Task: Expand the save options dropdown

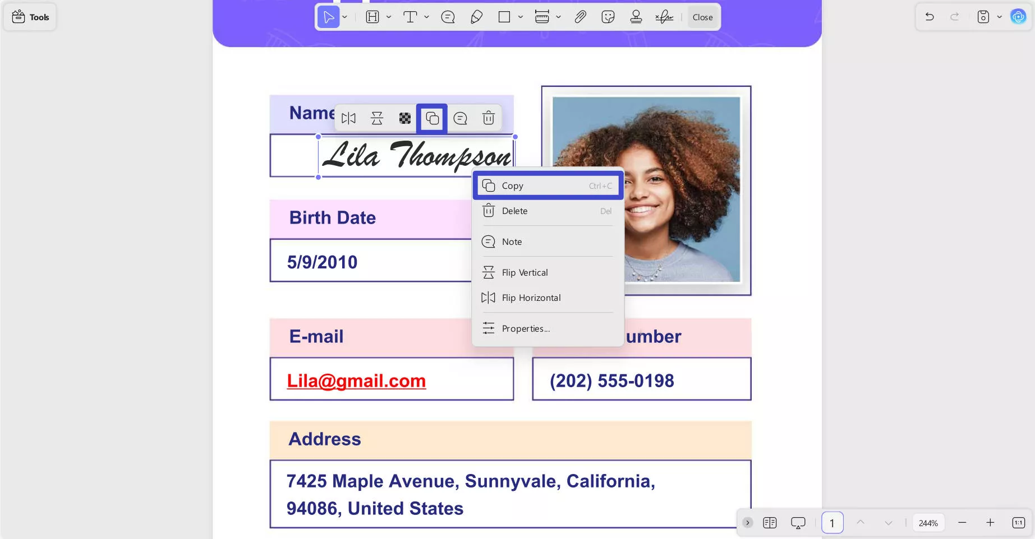Action: pyautogui.click(x=999, y=17)
